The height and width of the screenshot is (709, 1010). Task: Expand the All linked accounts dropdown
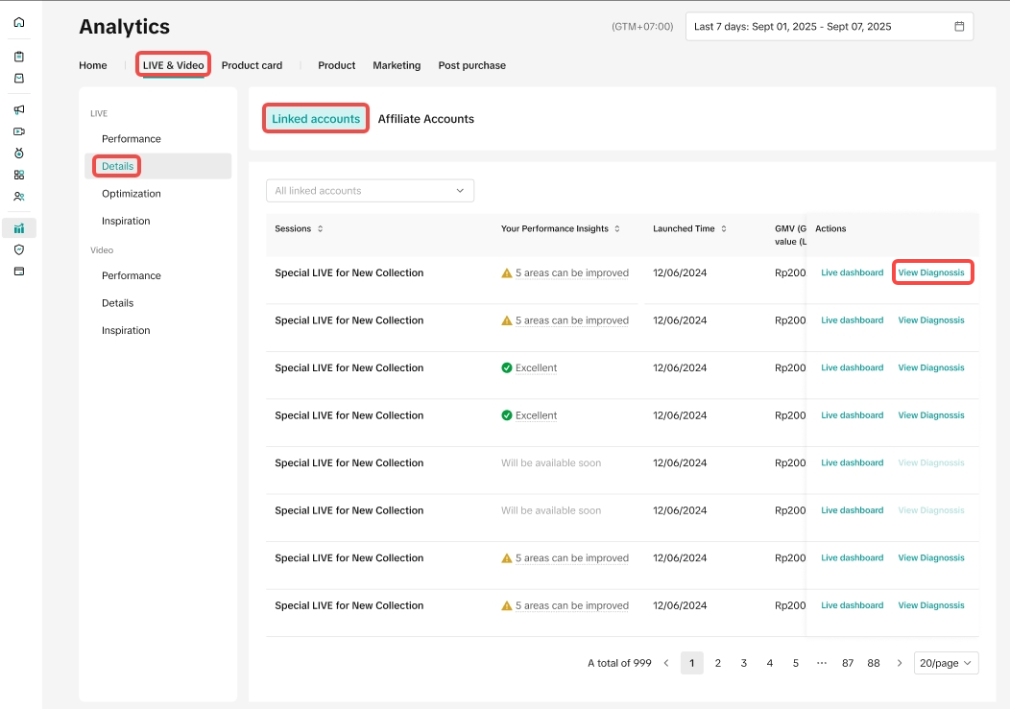tap(370, 191)
